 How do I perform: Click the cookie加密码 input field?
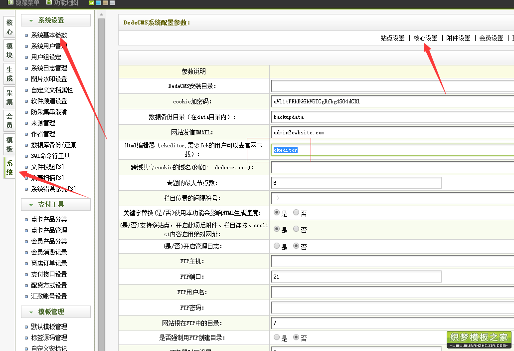click(392, 101)
